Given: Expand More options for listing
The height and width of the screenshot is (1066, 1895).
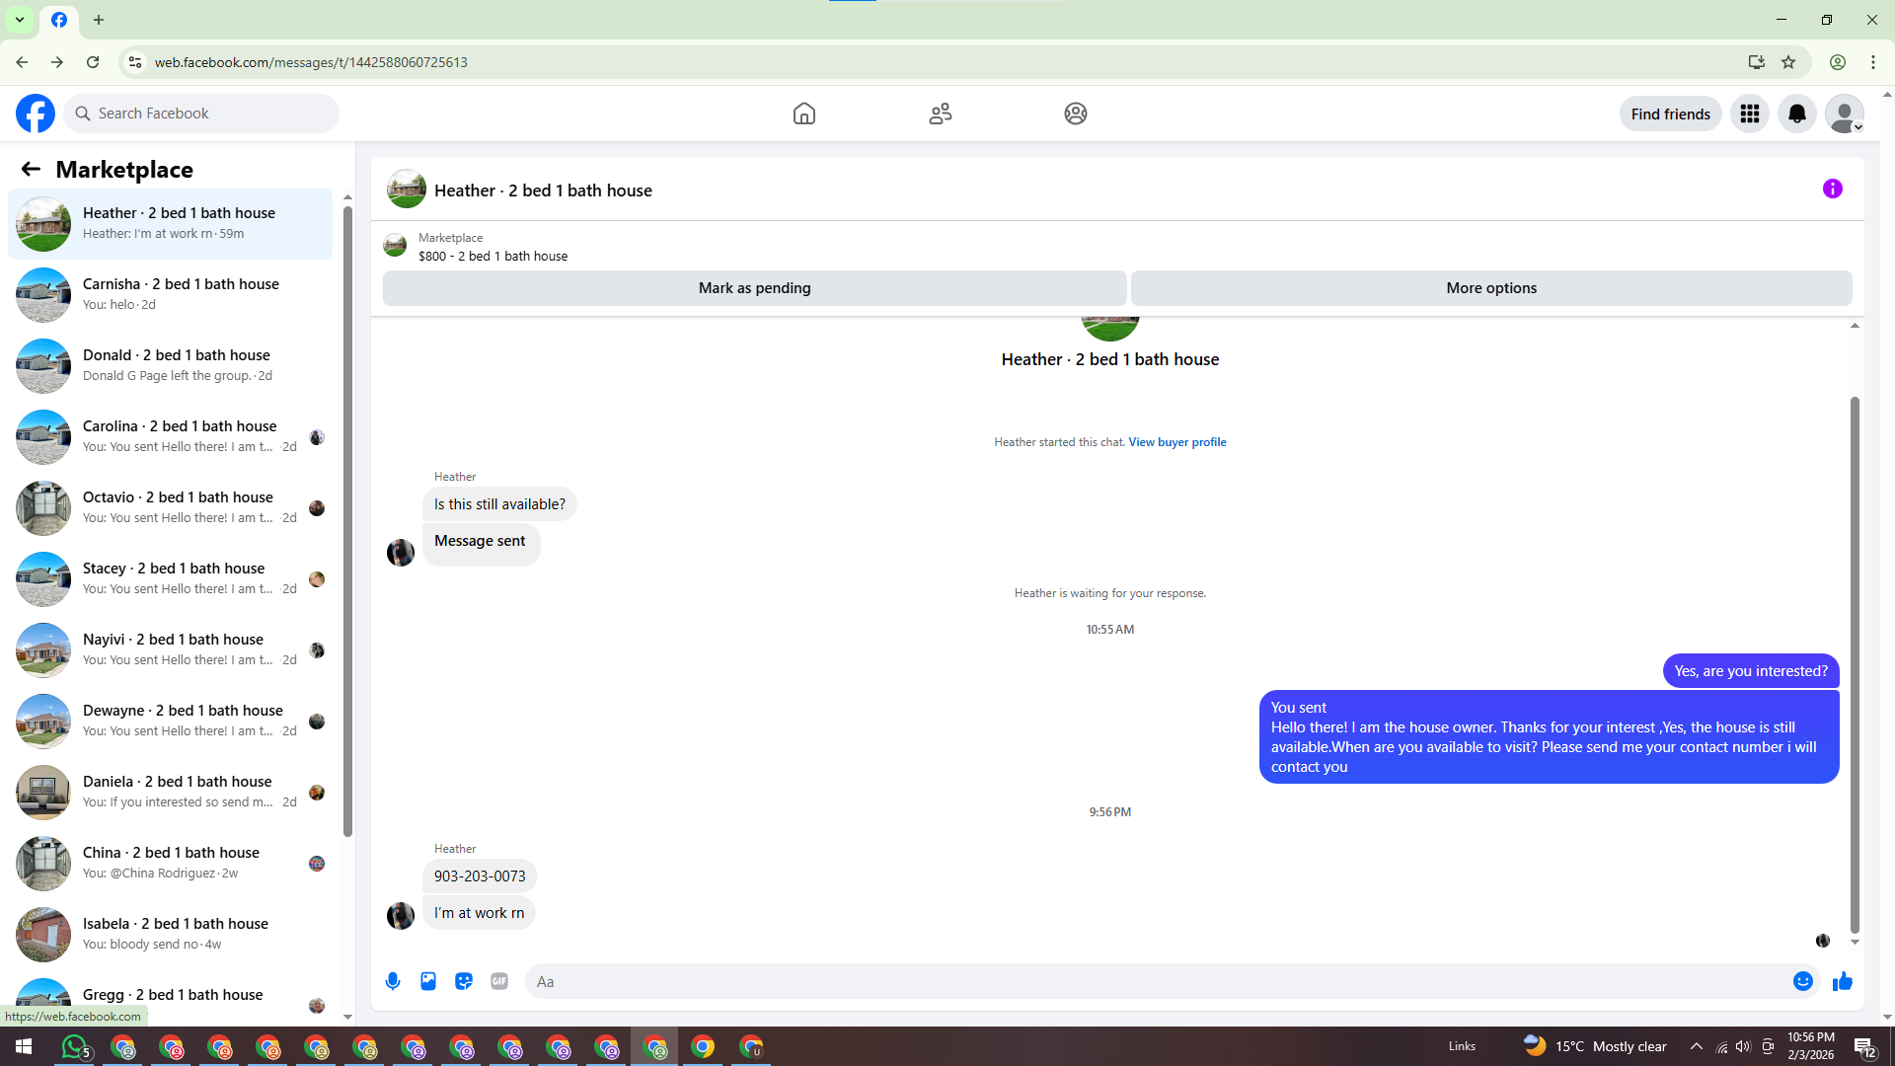Looking at the screenshot, I should [1490, 288].
